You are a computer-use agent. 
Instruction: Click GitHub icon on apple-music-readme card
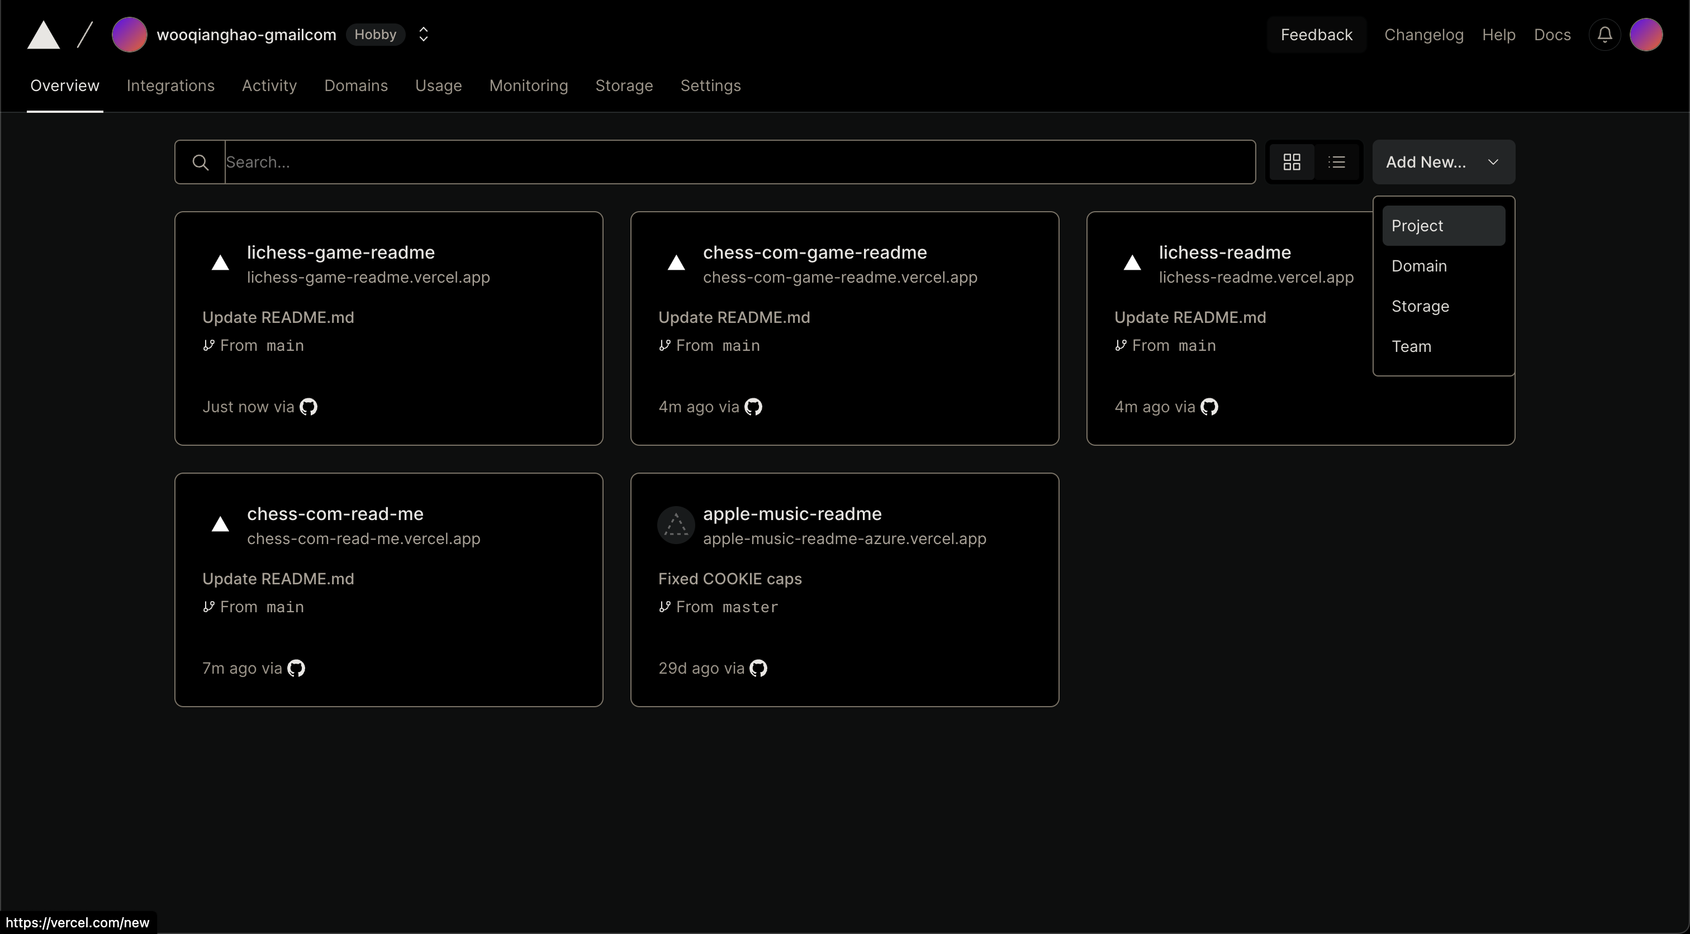[758, 668]
